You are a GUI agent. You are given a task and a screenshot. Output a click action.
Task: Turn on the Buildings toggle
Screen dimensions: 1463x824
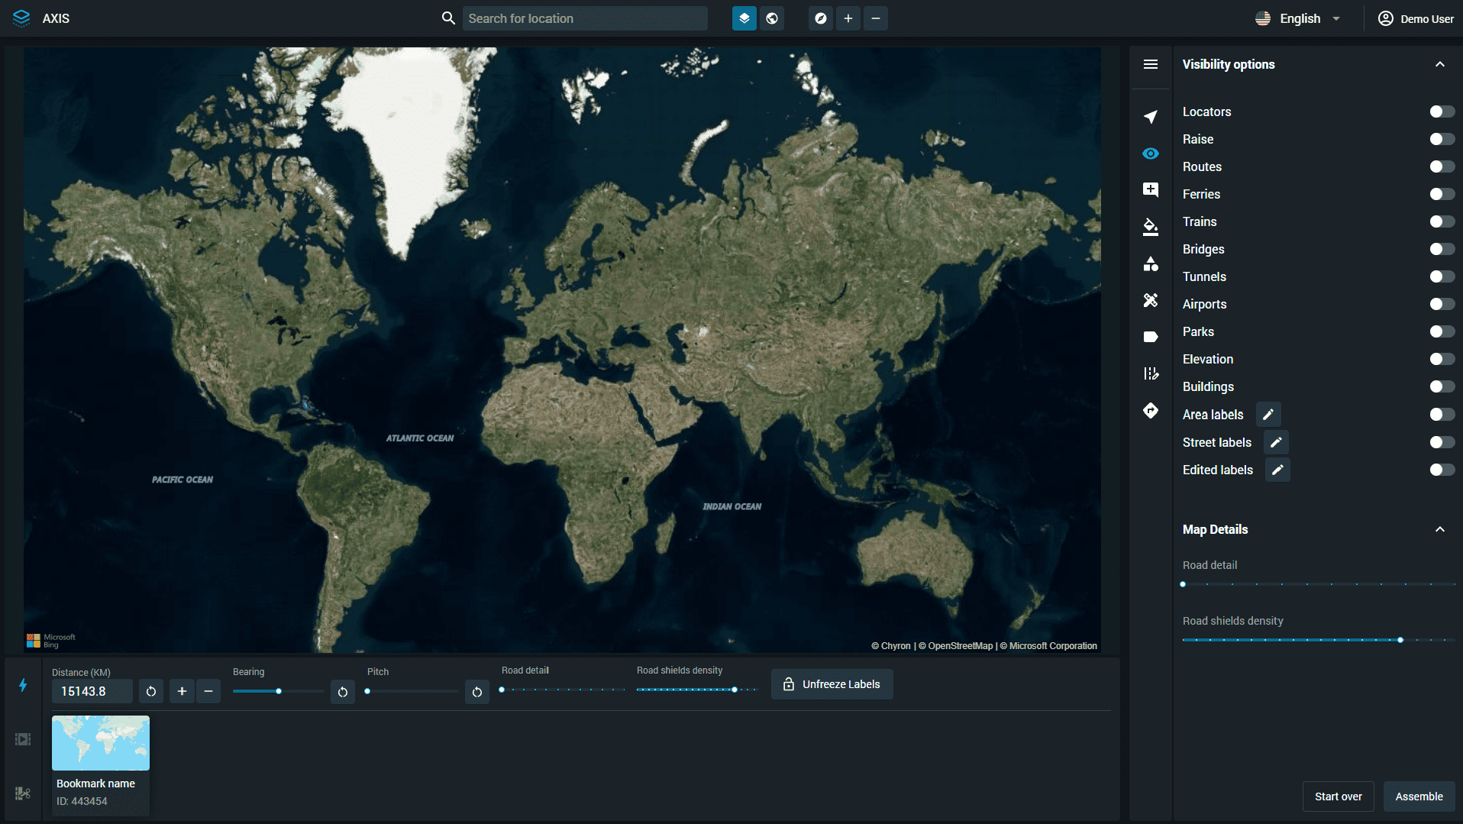click(1442, 386)
